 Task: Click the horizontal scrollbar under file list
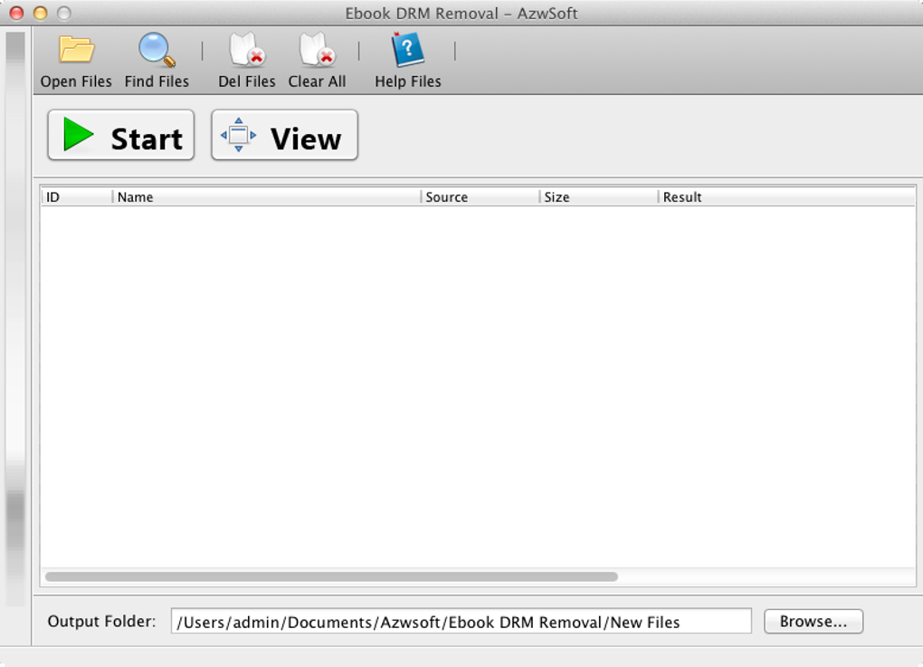click(331, 576)
